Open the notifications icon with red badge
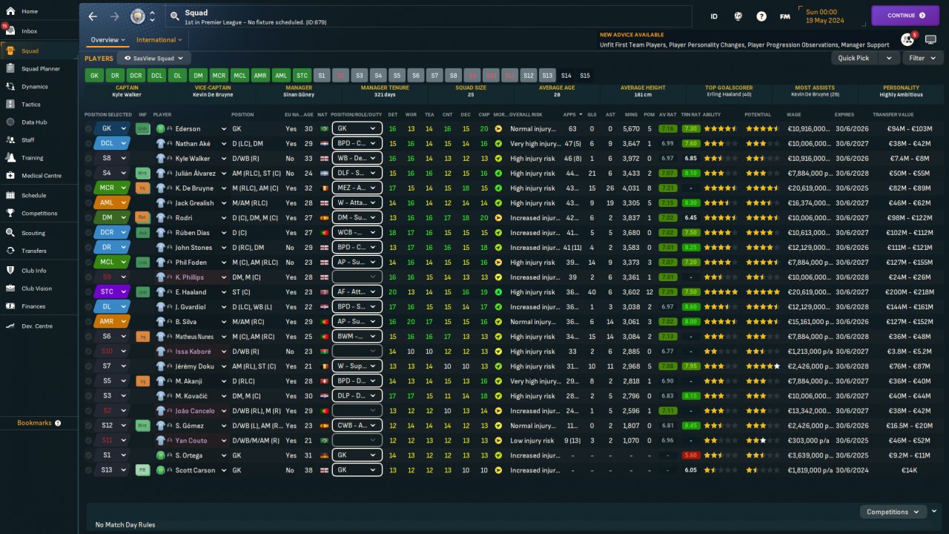949x534 pixels. tap(907, 39)
